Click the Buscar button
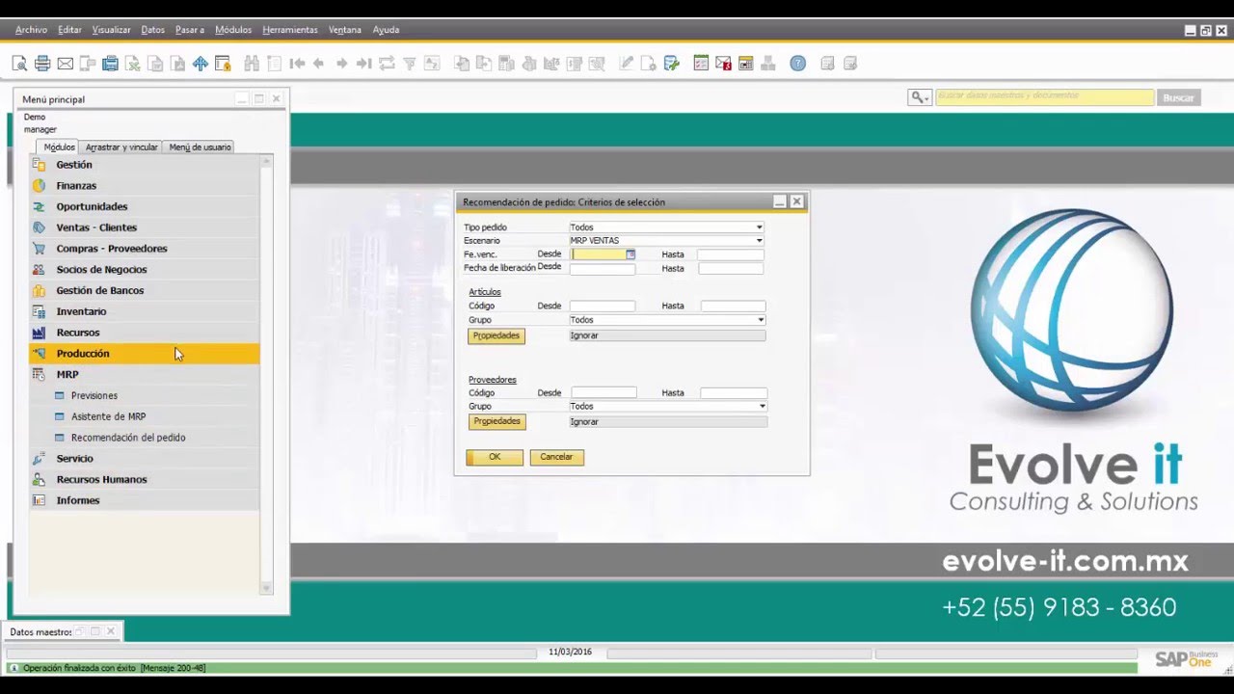 tap(1178, 97)
